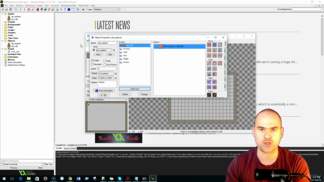Select the Path Position action icon
The image size is (324, 182).
209,87
